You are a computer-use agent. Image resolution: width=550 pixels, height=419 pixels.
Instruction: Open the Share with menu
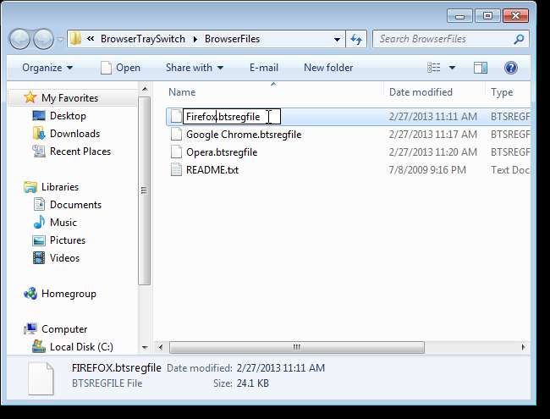[x=195, y=68]
